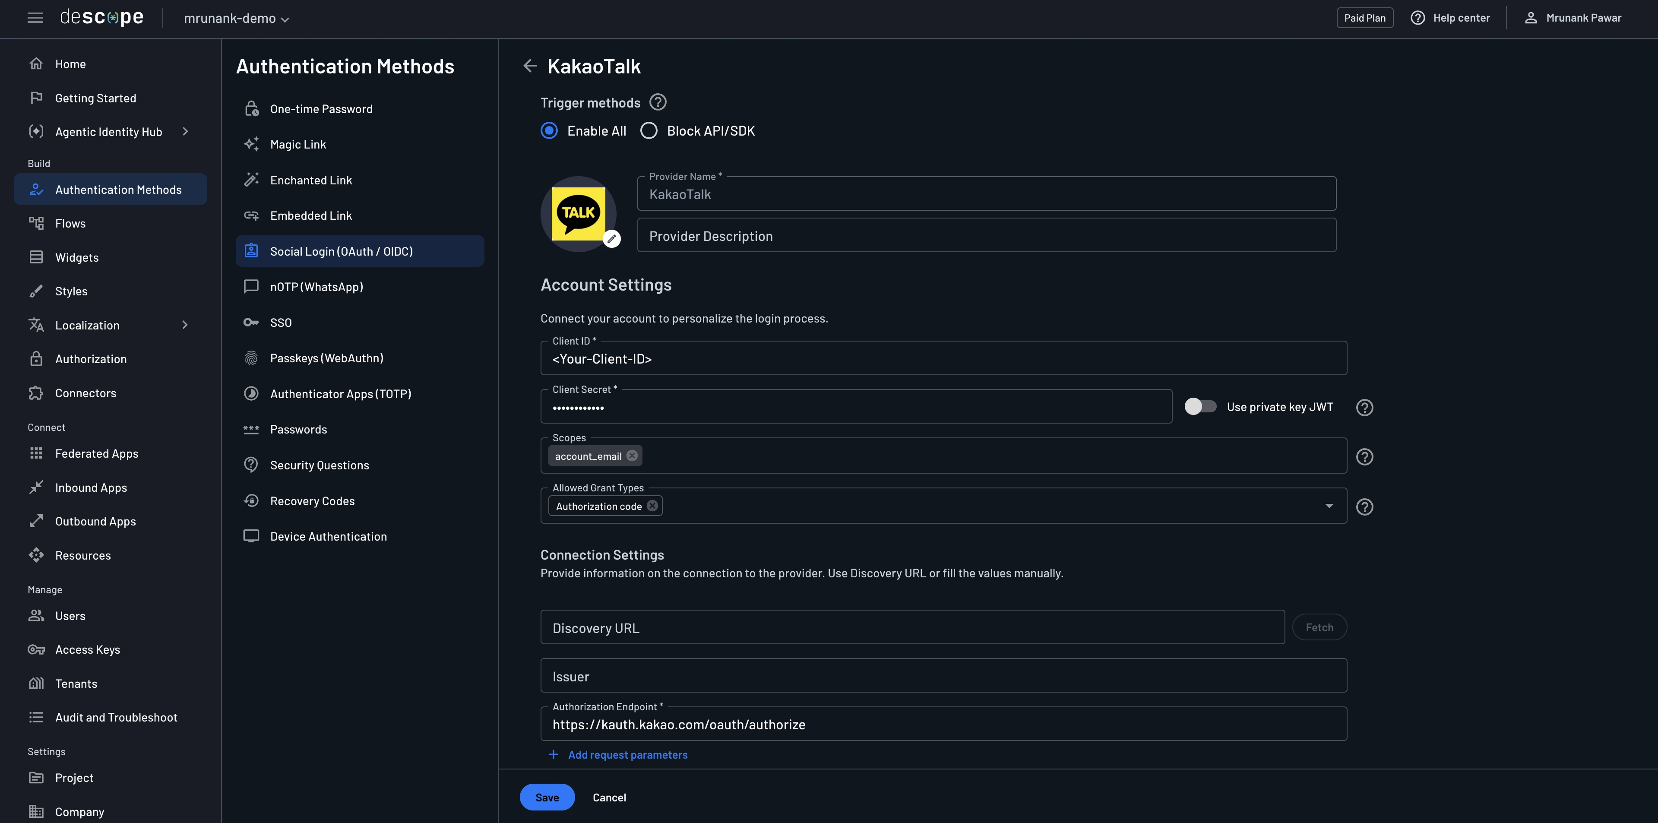This screenshot has height=823, width=1658.
Task: Remove the account_email scope chip
Action: point(631,455)
